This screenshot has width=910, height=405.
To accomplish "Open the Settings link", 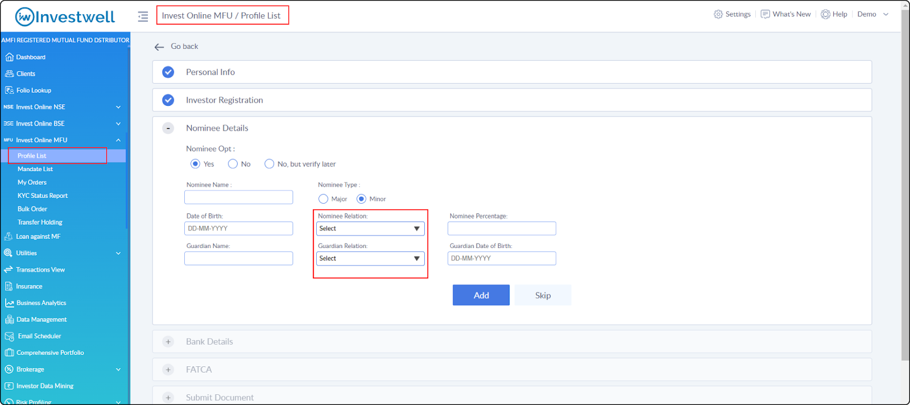I will (738, 14).
